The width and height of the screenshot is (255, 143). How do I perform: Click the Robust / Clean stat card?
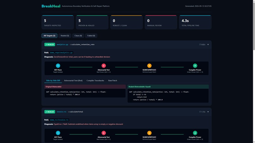[126, 22]
